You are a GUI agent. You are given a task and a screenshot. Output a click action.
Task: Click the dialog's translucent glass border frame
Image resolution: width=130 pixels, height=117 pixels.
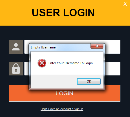(x=30, y=70)
